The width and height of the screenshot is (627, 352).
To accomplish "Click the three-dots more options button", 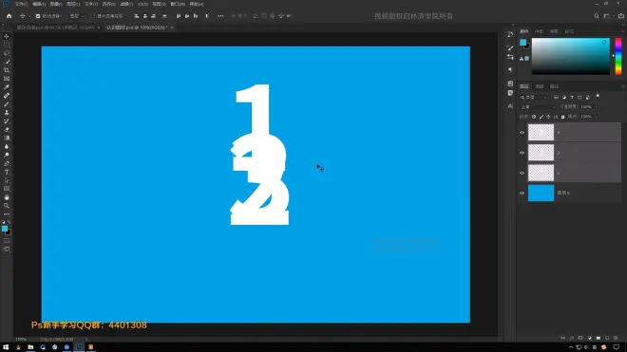I will pos(220,16).
